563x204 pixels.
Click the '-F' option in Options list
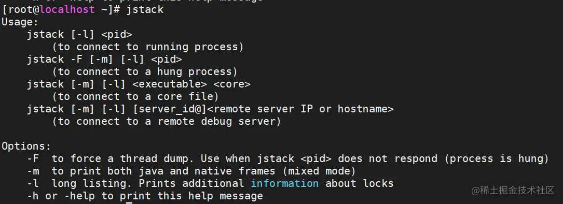pyautogui.click(x=33, y=158)
